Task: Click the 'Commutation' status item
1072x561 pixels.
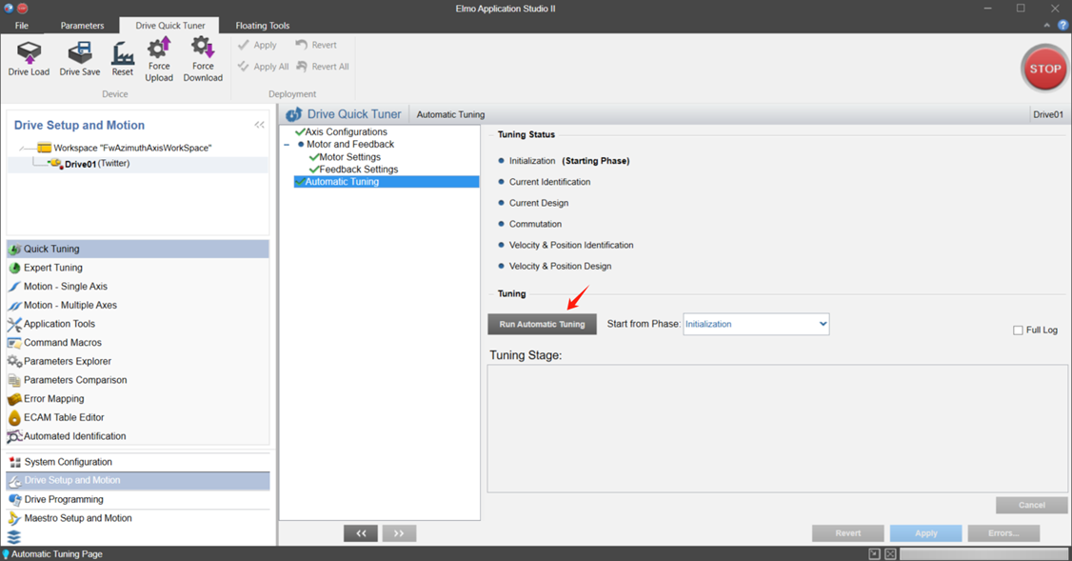Action: click(x=535, y=224)
